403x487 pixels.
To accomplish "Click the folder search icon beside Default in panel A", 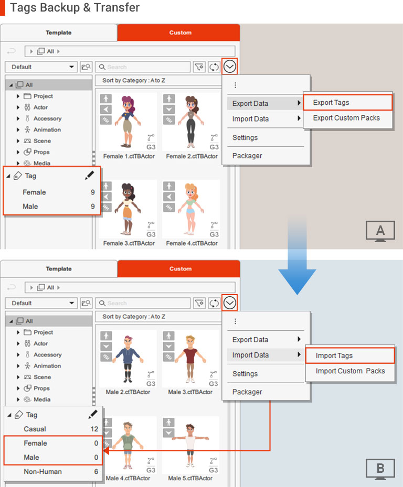I will [x=86, y=67].
